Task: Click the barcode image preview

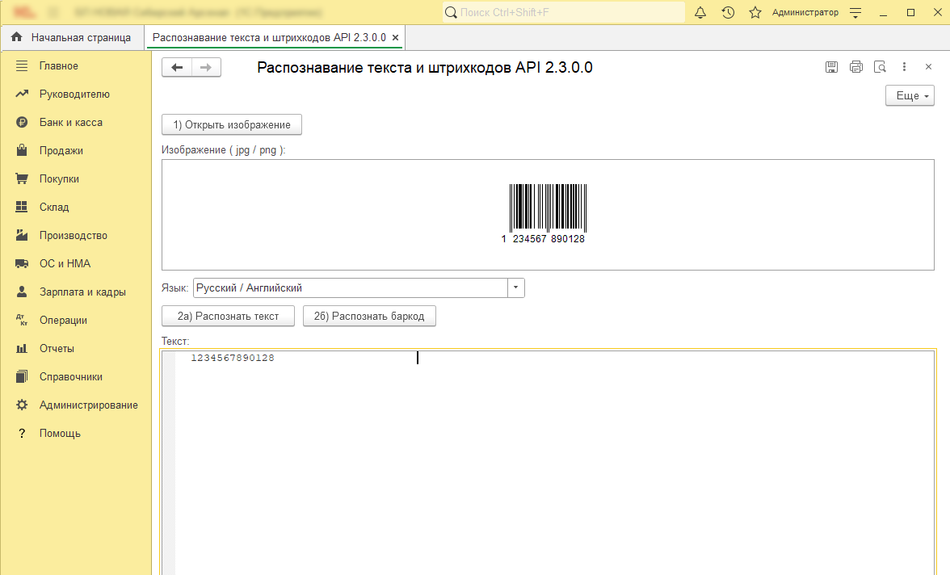Action: [x=547, y=214]
